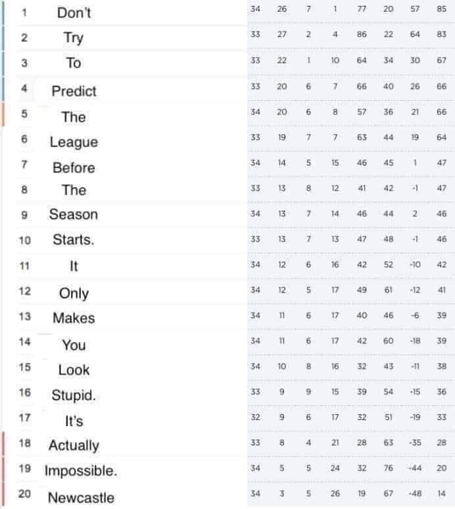455x509 pixels.
Task: Click the goal difference -48 for Newcastle
Action: click(x=415, y=494)
